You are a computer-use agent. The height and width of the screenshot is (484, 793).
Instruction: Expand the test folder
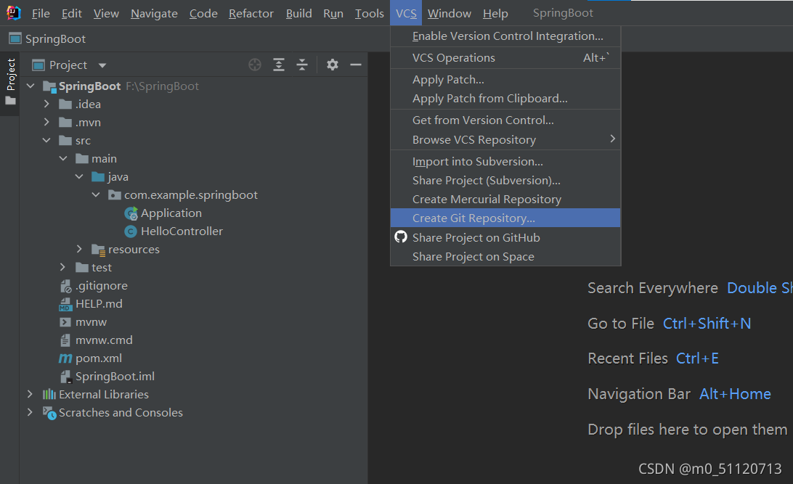(x=62, y=267)
